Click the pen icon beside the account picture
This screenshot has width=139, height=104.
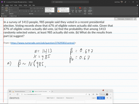[125, 2]
